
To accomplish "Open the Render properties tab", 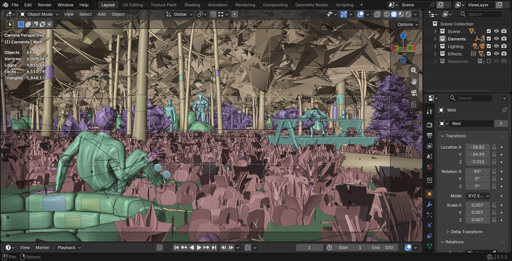I will tap(430, 125).
